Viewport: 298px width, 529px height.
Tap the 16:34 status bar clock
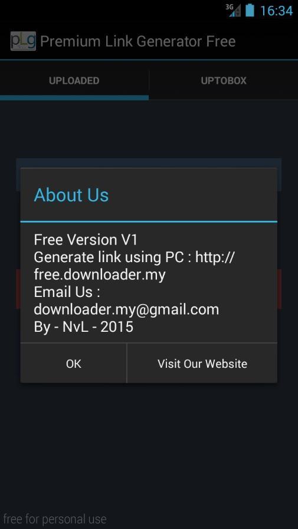click(x=276, y=11)
